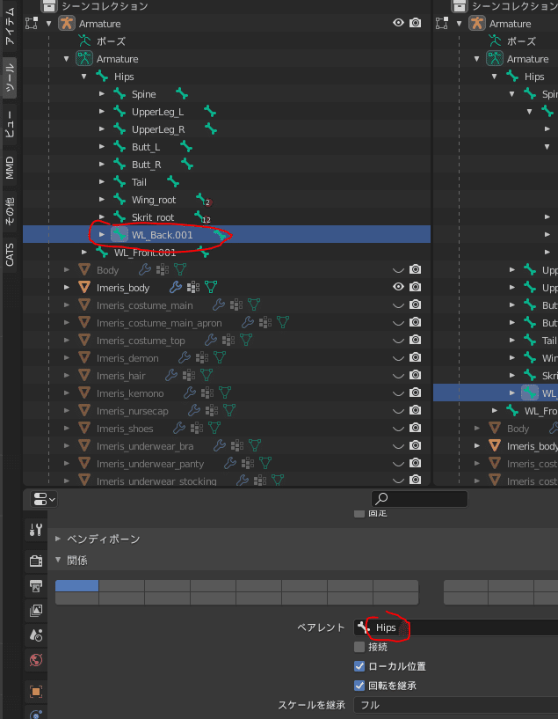
Task: Expand the WL_Front.001 bone in the left outliner
Action: click(x=84, y=253)
